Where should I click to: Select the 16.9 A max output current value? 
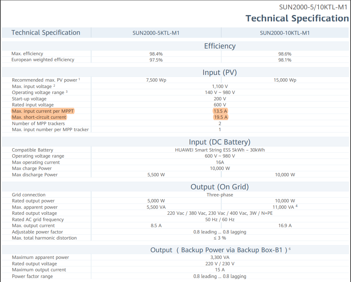pos(285,225)
